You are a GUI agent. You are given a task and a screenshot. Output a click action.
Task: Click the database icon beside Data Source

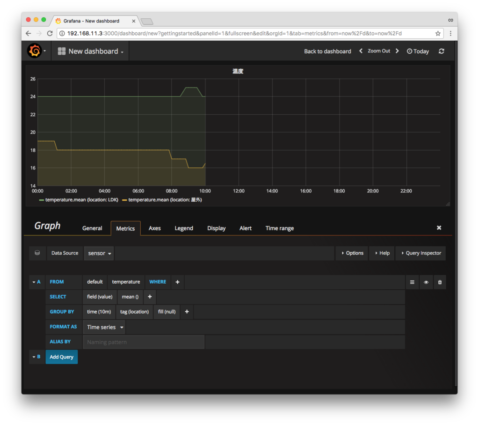click(37, 253)
